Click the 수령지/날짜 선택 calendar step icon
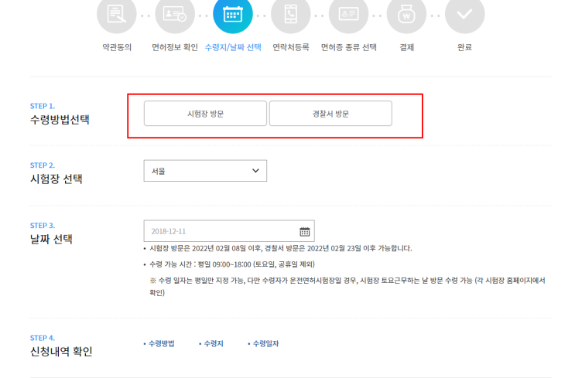 [233, 14]
